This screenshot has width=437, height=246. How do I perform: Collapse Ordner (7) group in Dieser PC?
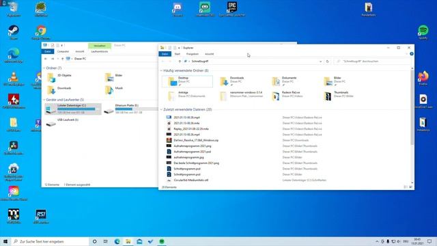tap(44, 68)
